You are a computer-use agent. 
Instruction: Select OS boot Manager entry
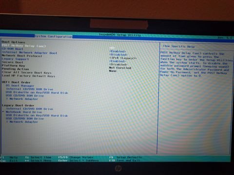20,86
